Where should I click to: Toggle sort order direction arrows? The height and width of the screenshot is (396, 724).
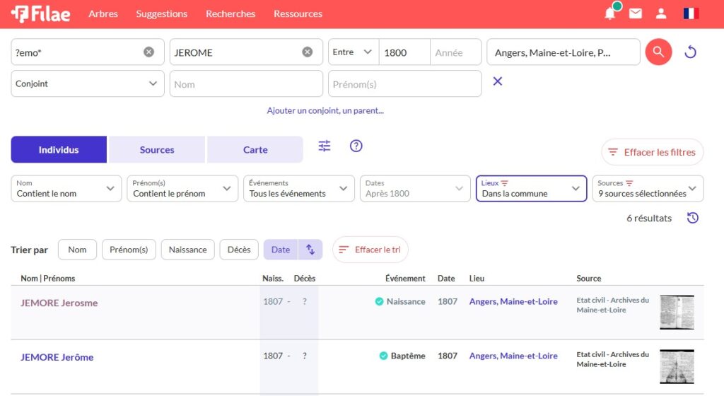[310, 250]
